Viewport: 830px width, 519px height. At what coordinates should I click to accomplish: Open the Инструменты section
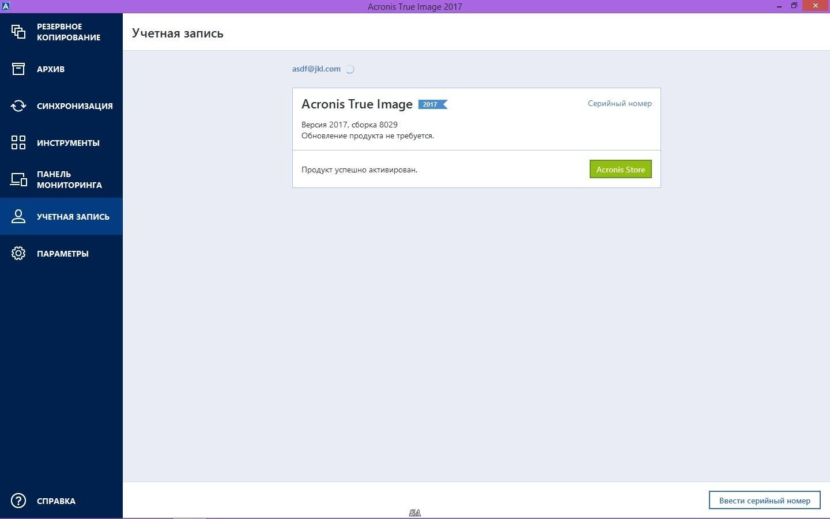[61, 142]
